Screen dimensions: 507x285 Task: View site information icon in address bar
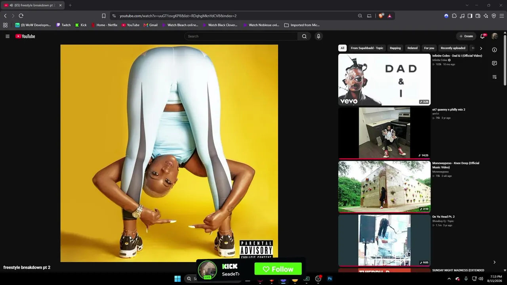pyautogui.click(x=114, y=16)
